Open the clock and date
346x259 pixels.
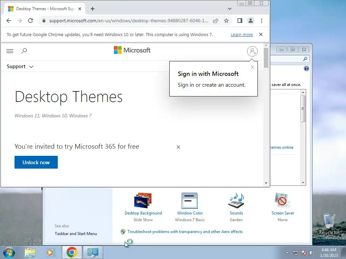click(x=329, y=253)
